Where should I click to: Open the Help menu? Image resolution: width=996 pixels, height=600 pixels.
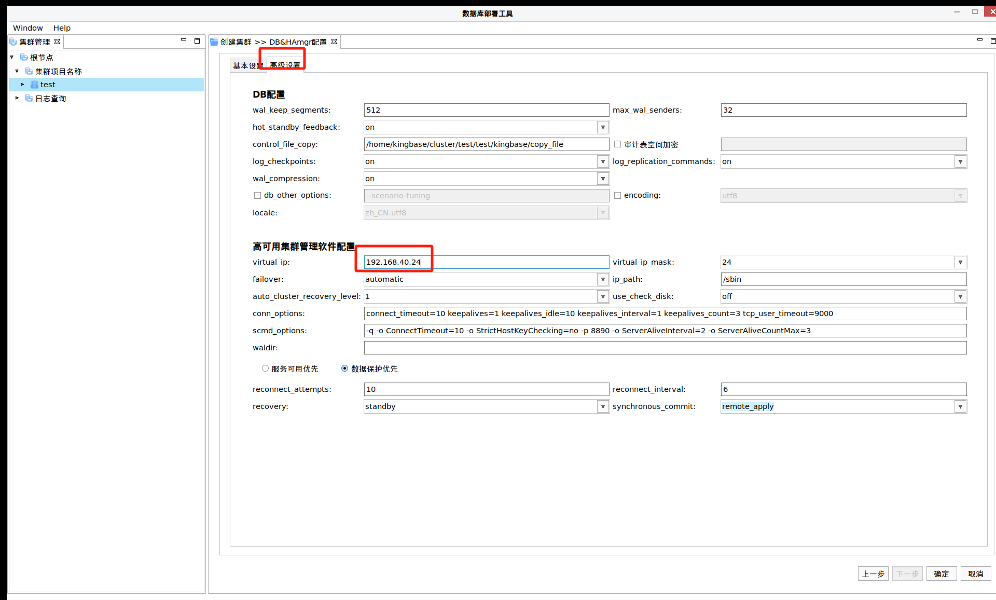point(62,28)
